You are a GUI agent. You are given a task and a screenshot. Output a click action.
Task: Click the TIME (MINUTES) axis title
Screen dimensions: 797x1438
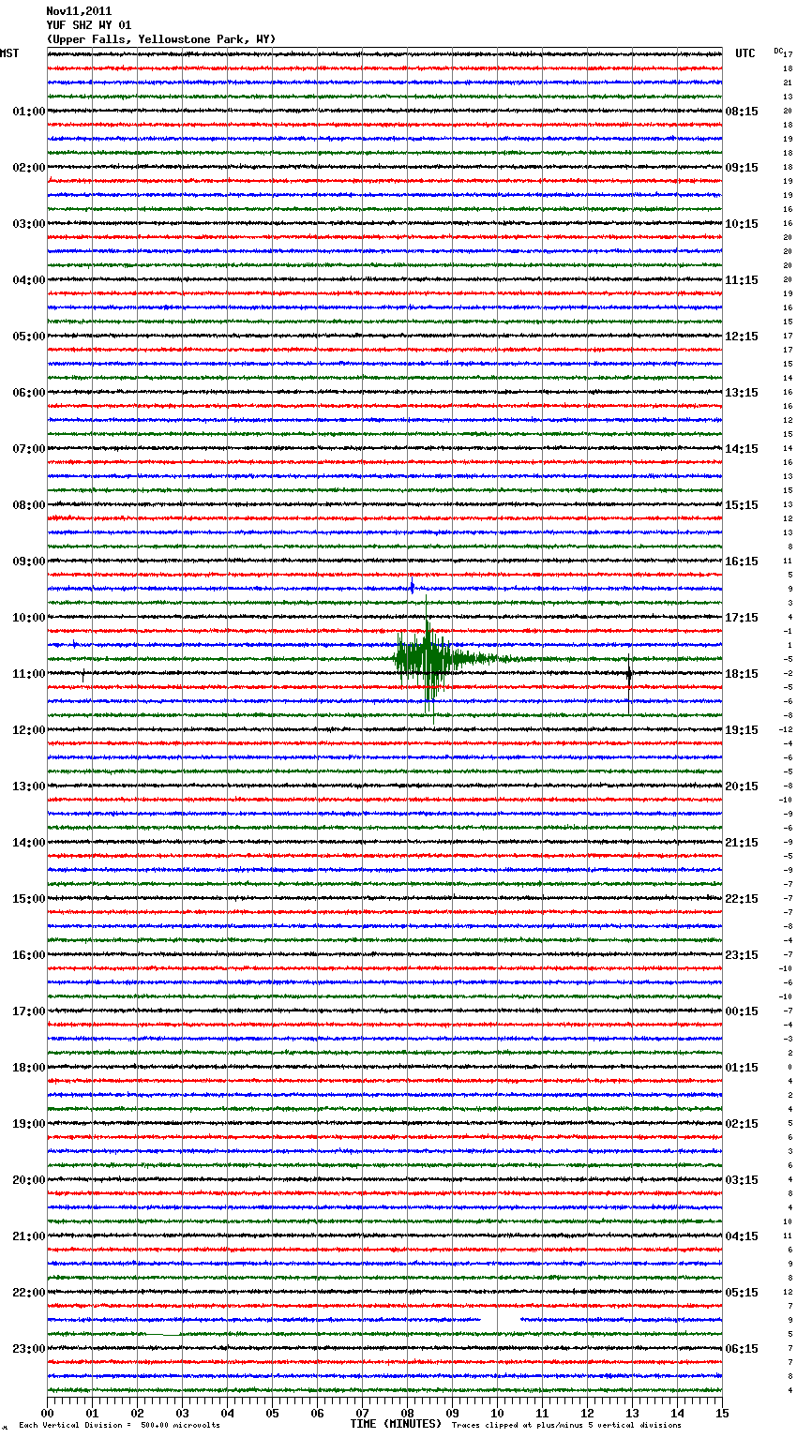coord(396,1424)
